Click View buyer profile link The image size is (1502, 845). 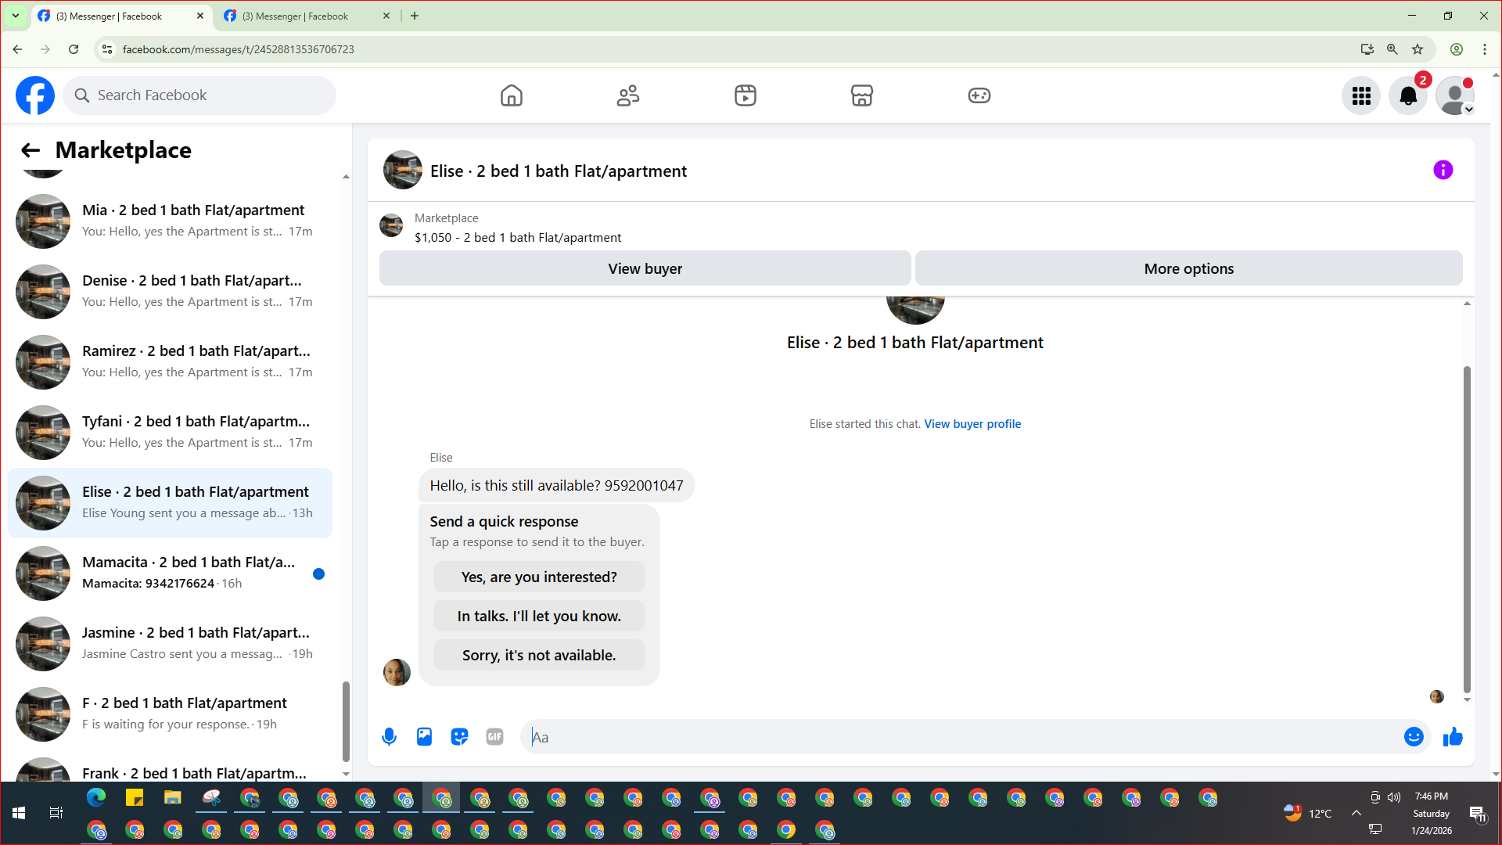[x=972, y=423]
